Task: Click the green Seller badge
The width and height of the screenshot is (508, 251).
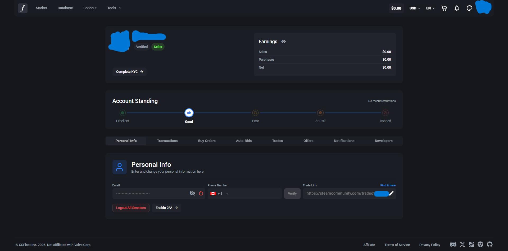Action: point(158,47)
